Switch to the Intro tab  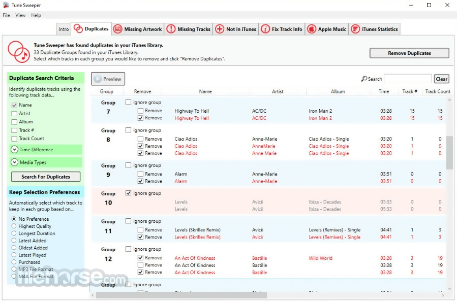(64, 29)
